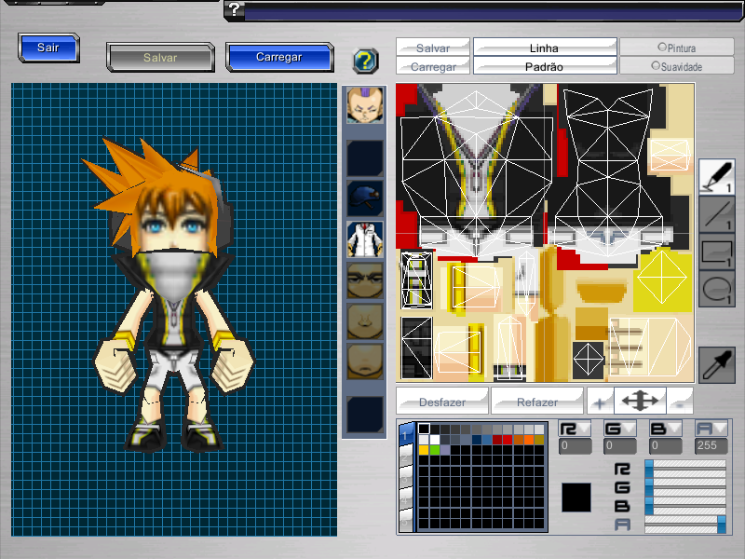Select the pencil drawing tool
This screenshot has width=745, height=559.
716,177
